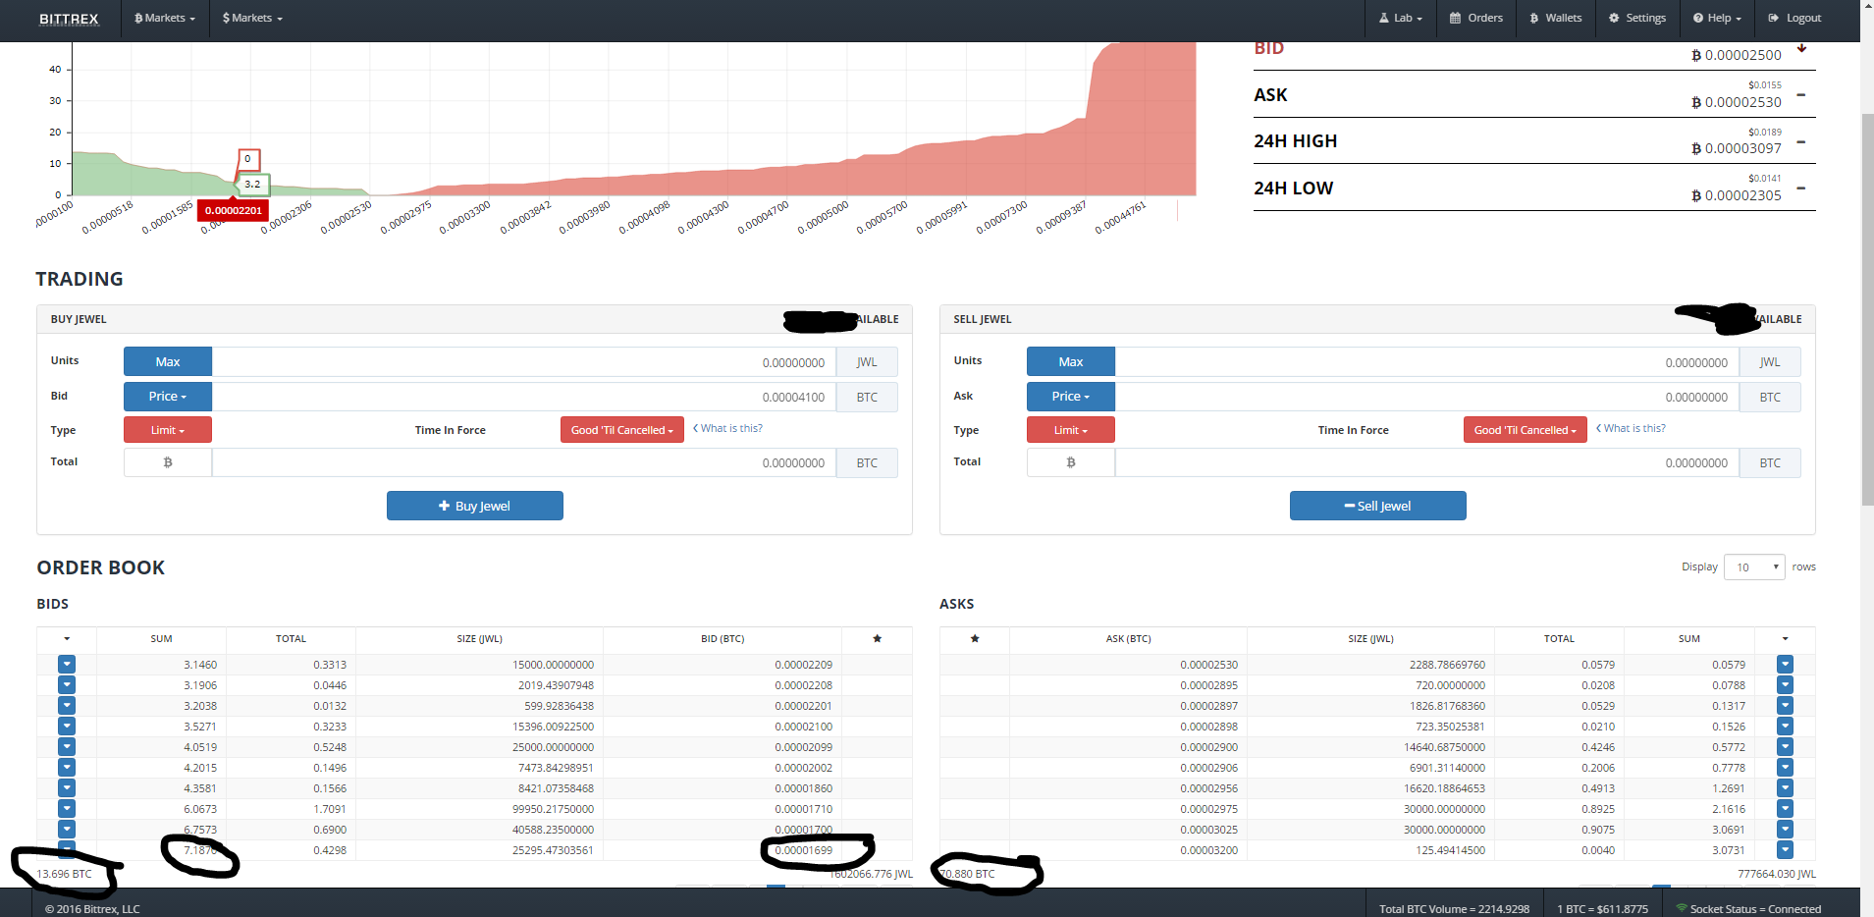This screenshot has height=917, width=1874.
Task: Click Max button in Sell Jewel panel
Action: [x=1071, y=362]
